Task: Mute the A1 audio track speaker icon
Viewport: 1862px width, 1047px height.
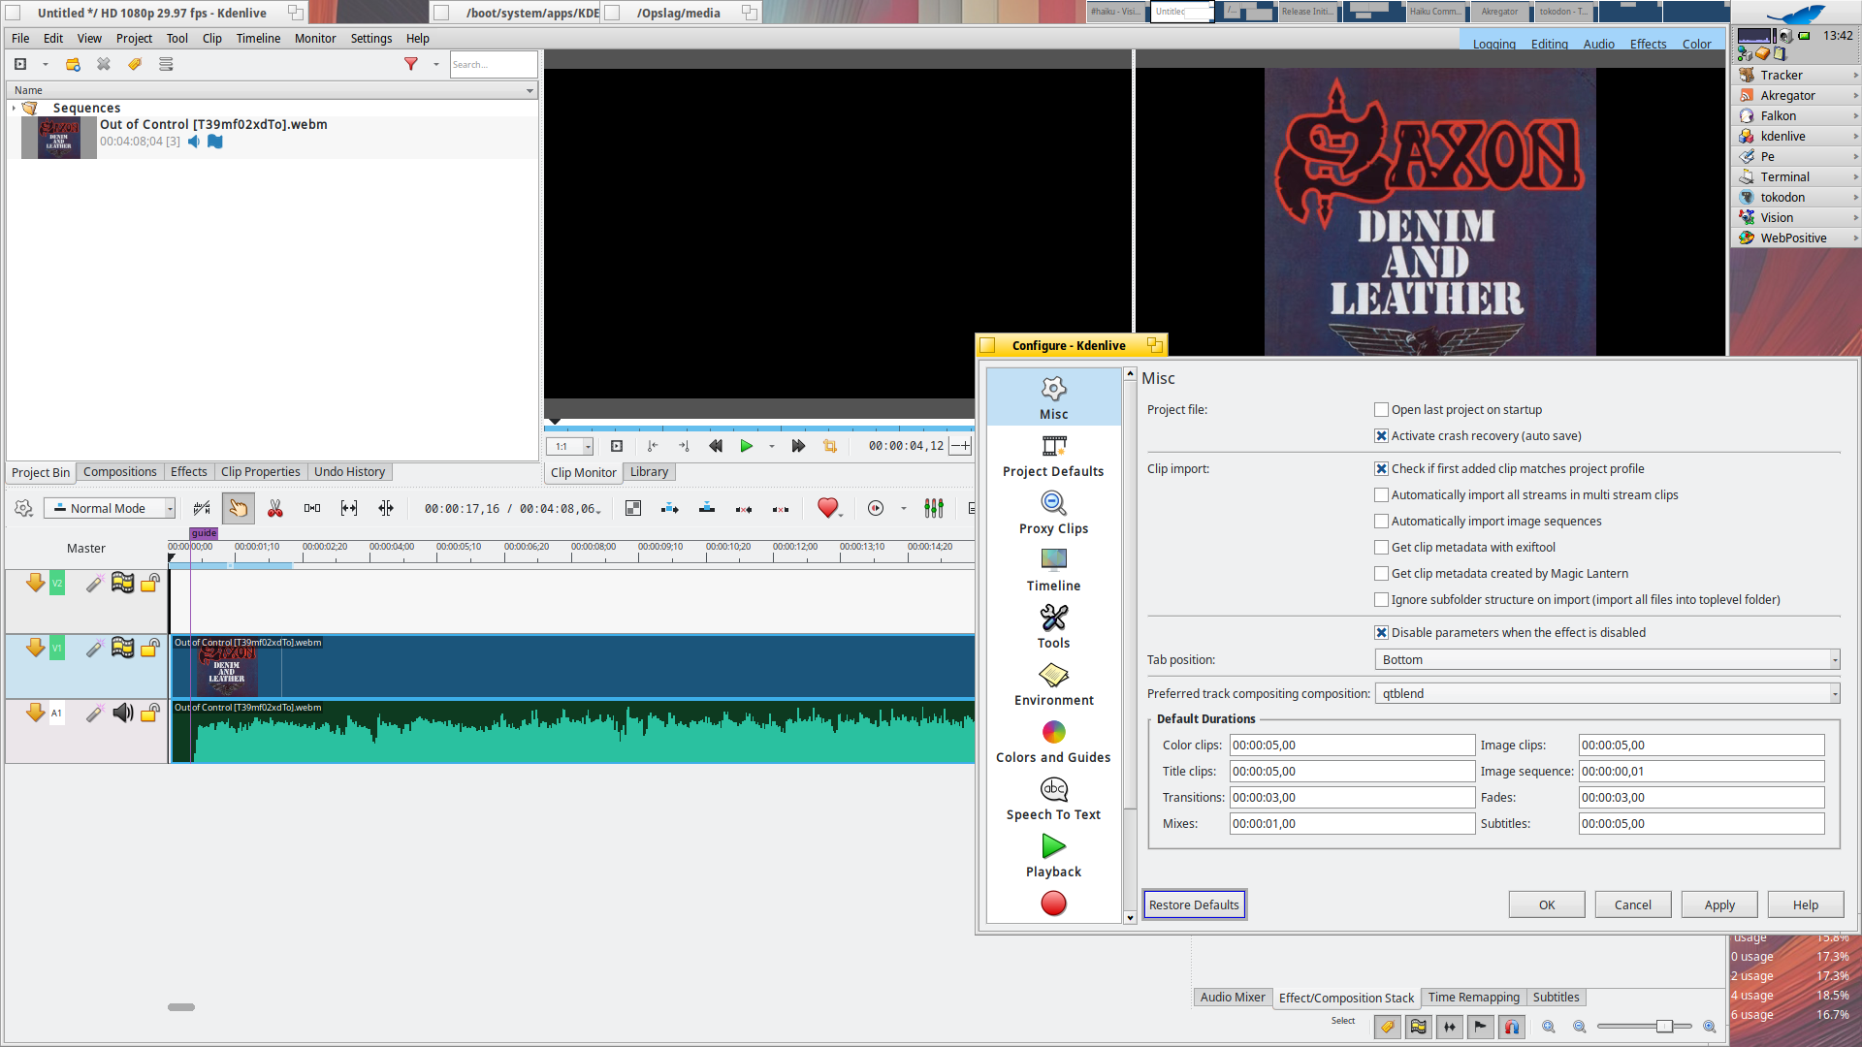Action: (x=123, y=714)
